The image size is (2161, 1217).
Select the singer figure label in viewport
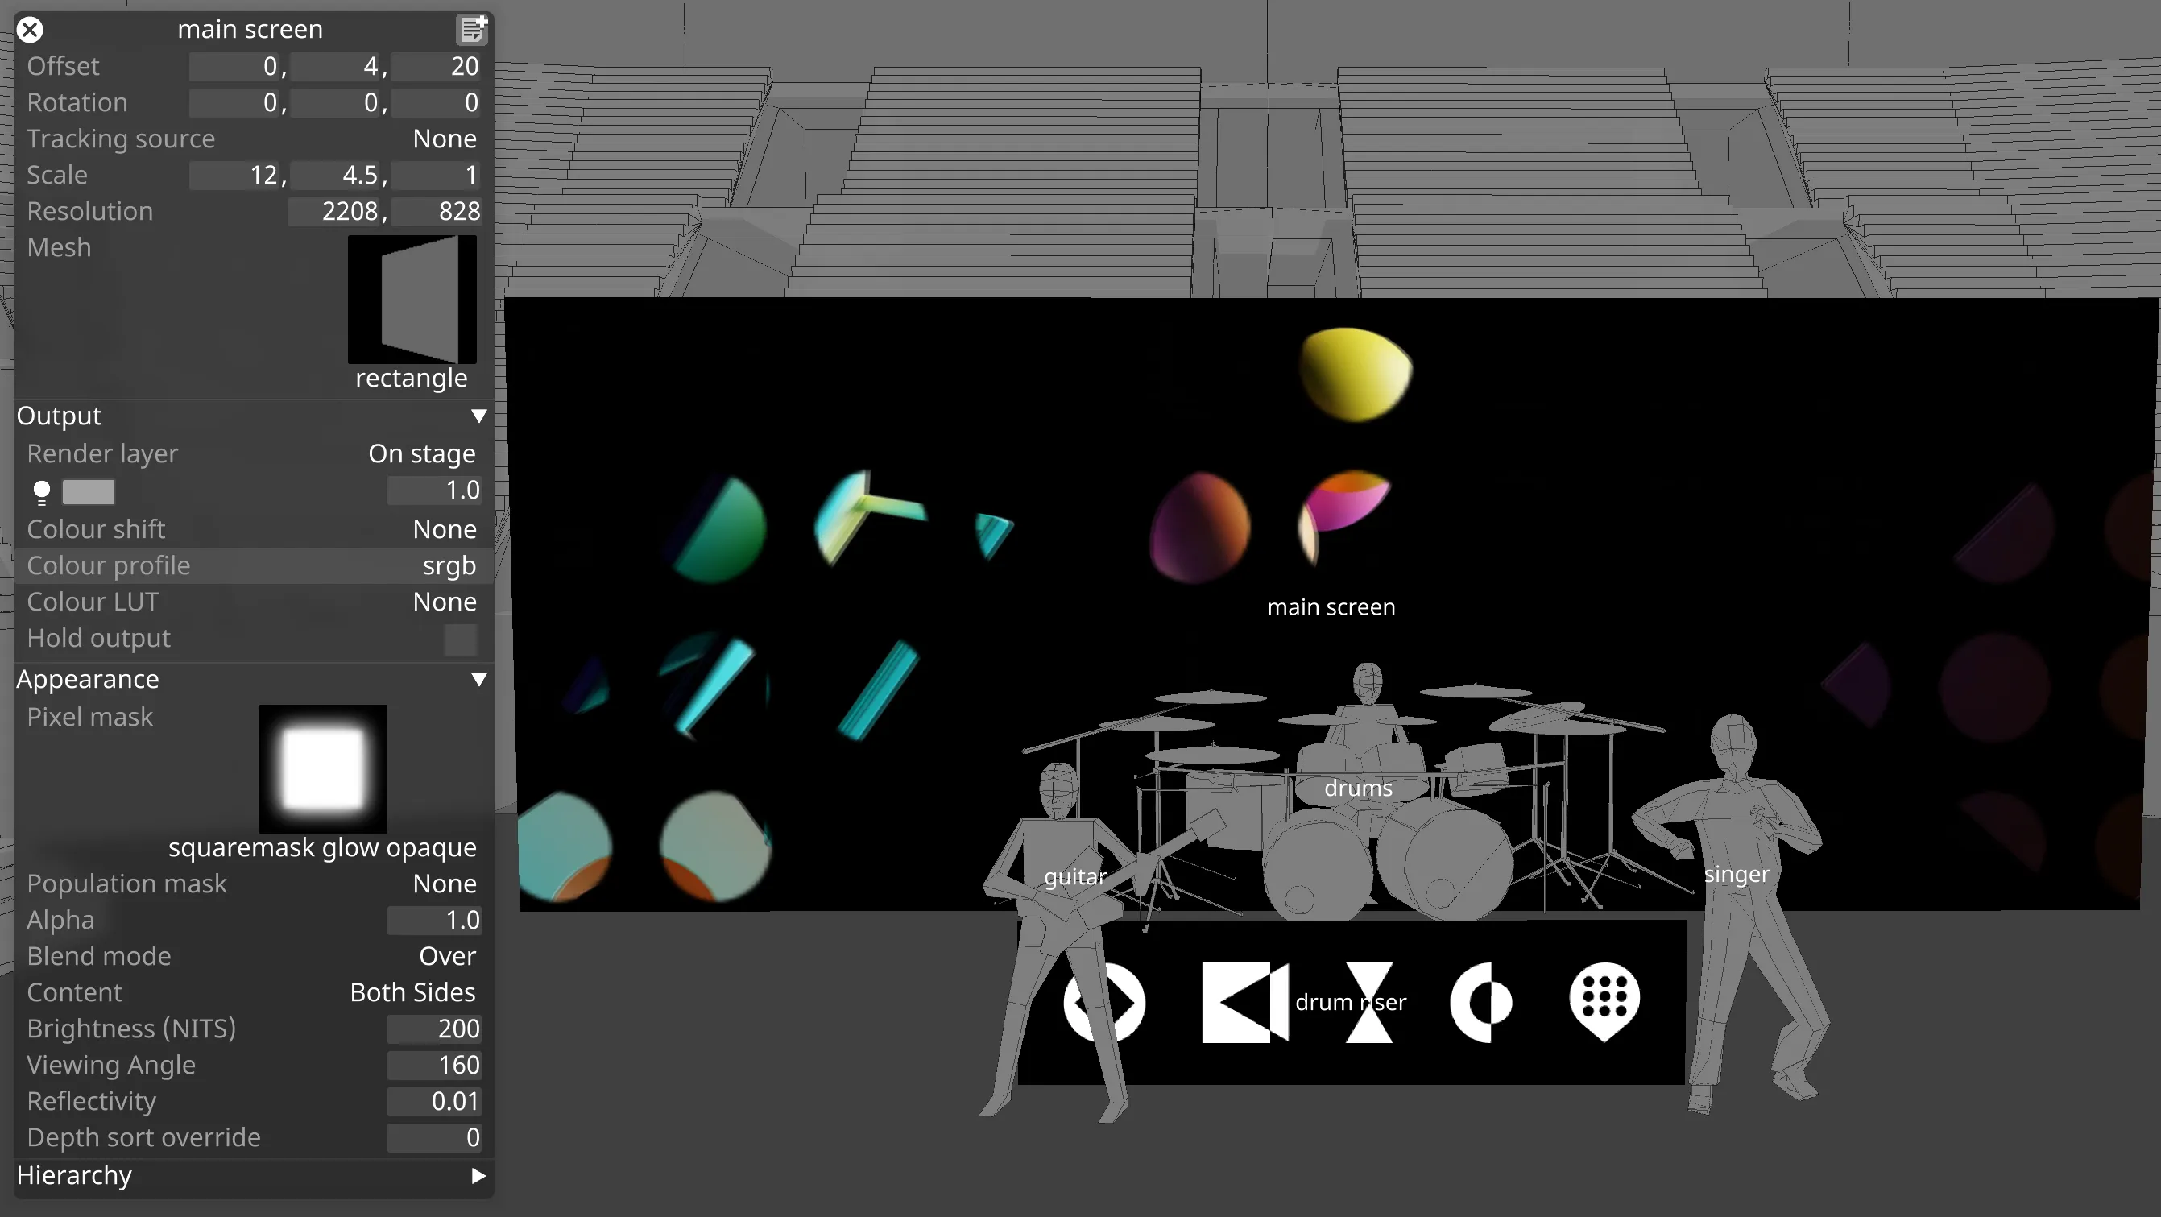[x=1737, y=875]
